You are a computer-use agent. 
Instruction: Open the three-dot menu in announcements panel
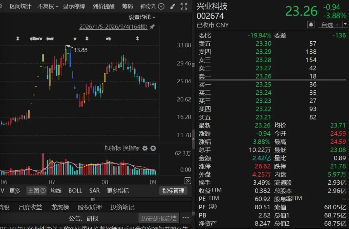(185, 218)
